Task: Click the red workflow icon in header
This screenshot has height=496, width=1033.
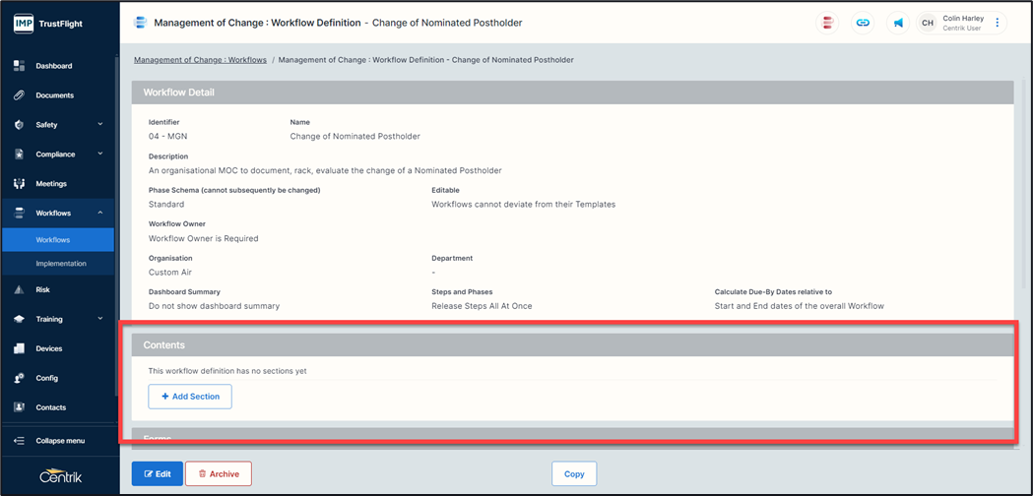Action: pyautogui.click(x=828, y=23)
